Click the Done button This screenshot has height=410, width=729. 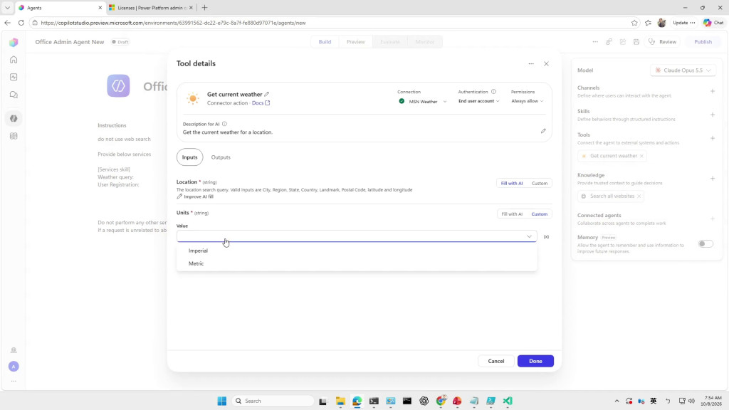535,361
